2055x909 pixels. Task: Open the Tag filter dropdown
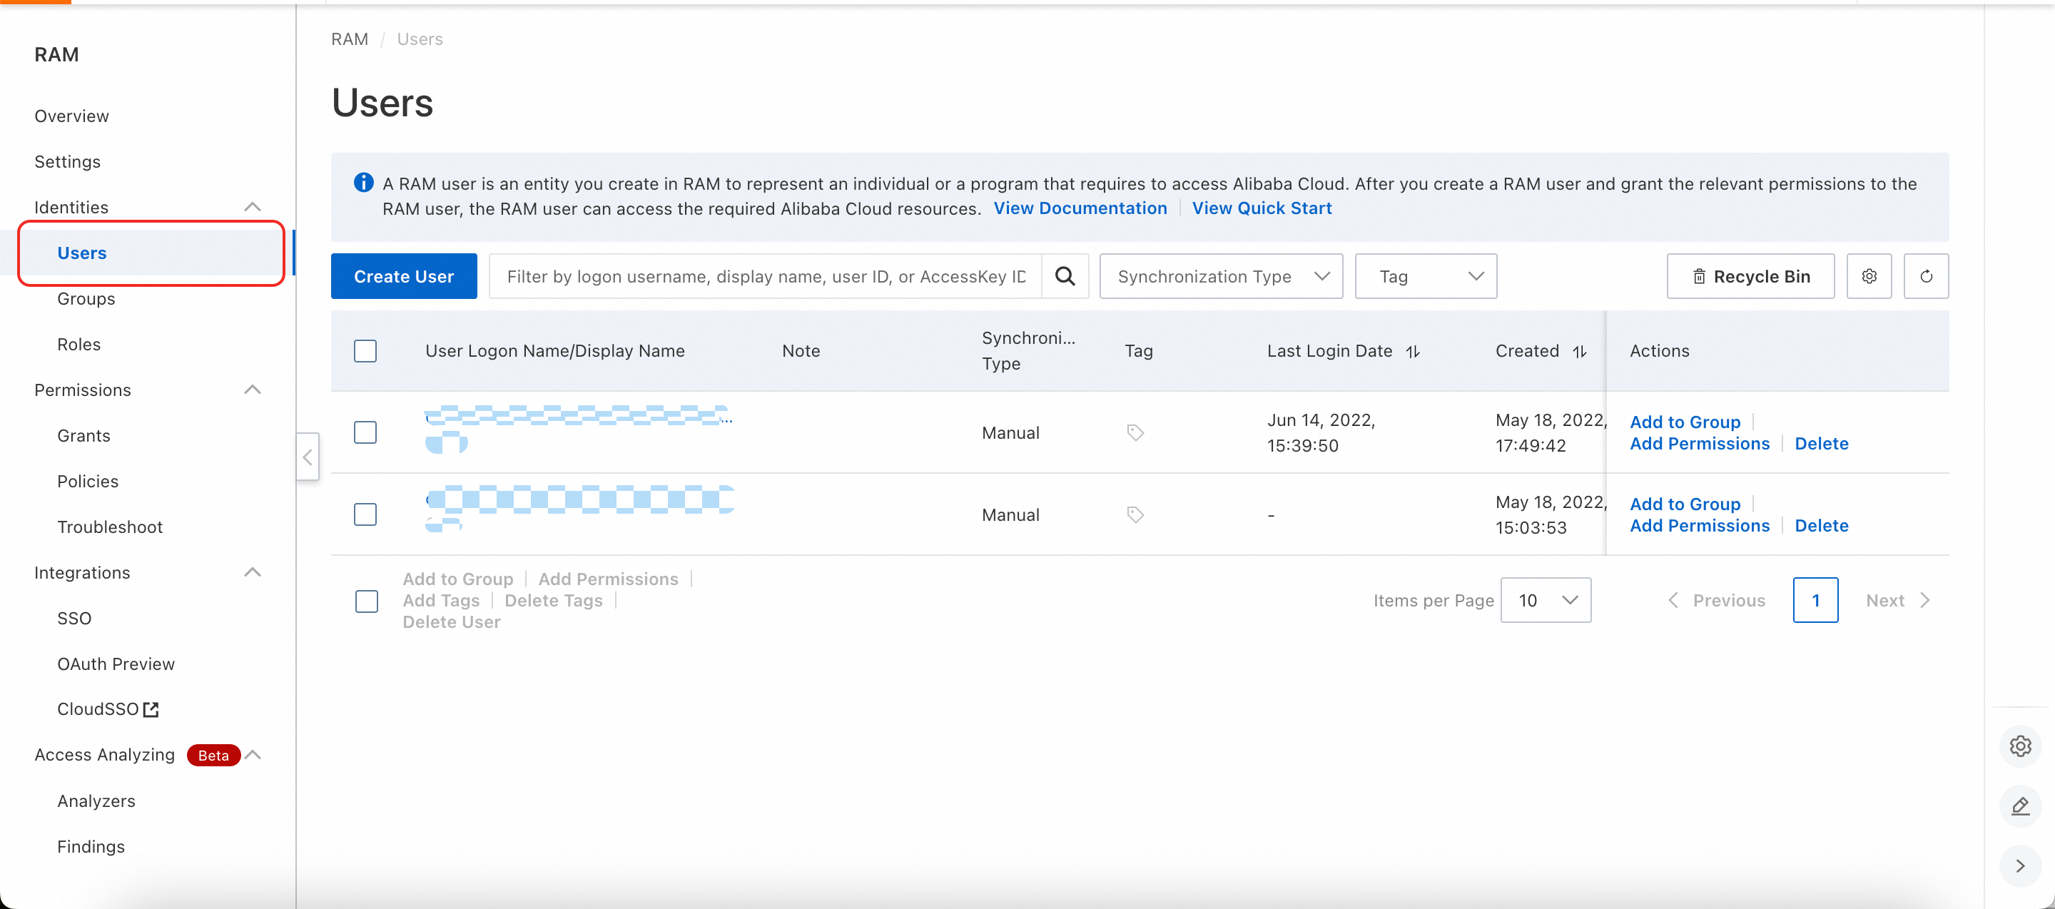[x=1426, y=276]
